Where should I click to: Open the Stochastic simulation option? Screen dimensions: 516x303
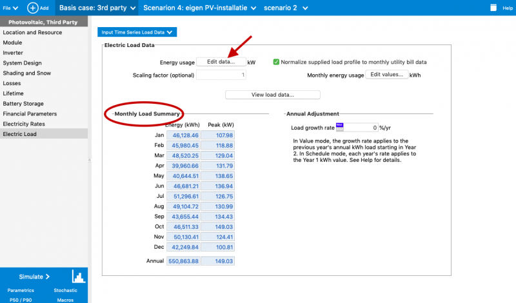64,291
